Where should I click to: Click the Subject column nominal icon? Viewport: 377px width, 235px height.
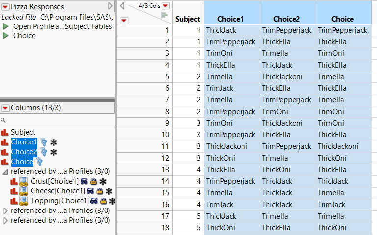pyautogui.click(x=5, y=132)
